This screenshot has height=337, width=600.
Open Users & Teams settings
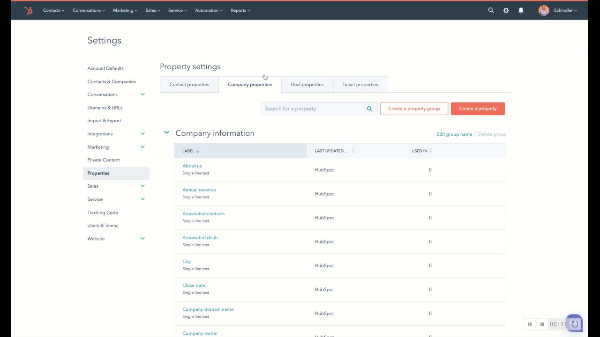pos(103,226)
